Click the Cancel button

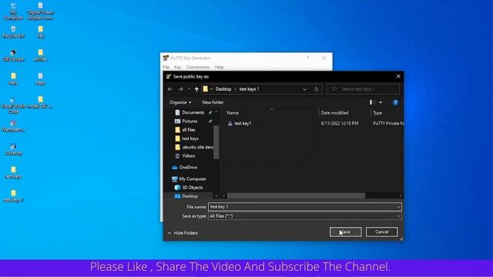(x=382, y=232)
